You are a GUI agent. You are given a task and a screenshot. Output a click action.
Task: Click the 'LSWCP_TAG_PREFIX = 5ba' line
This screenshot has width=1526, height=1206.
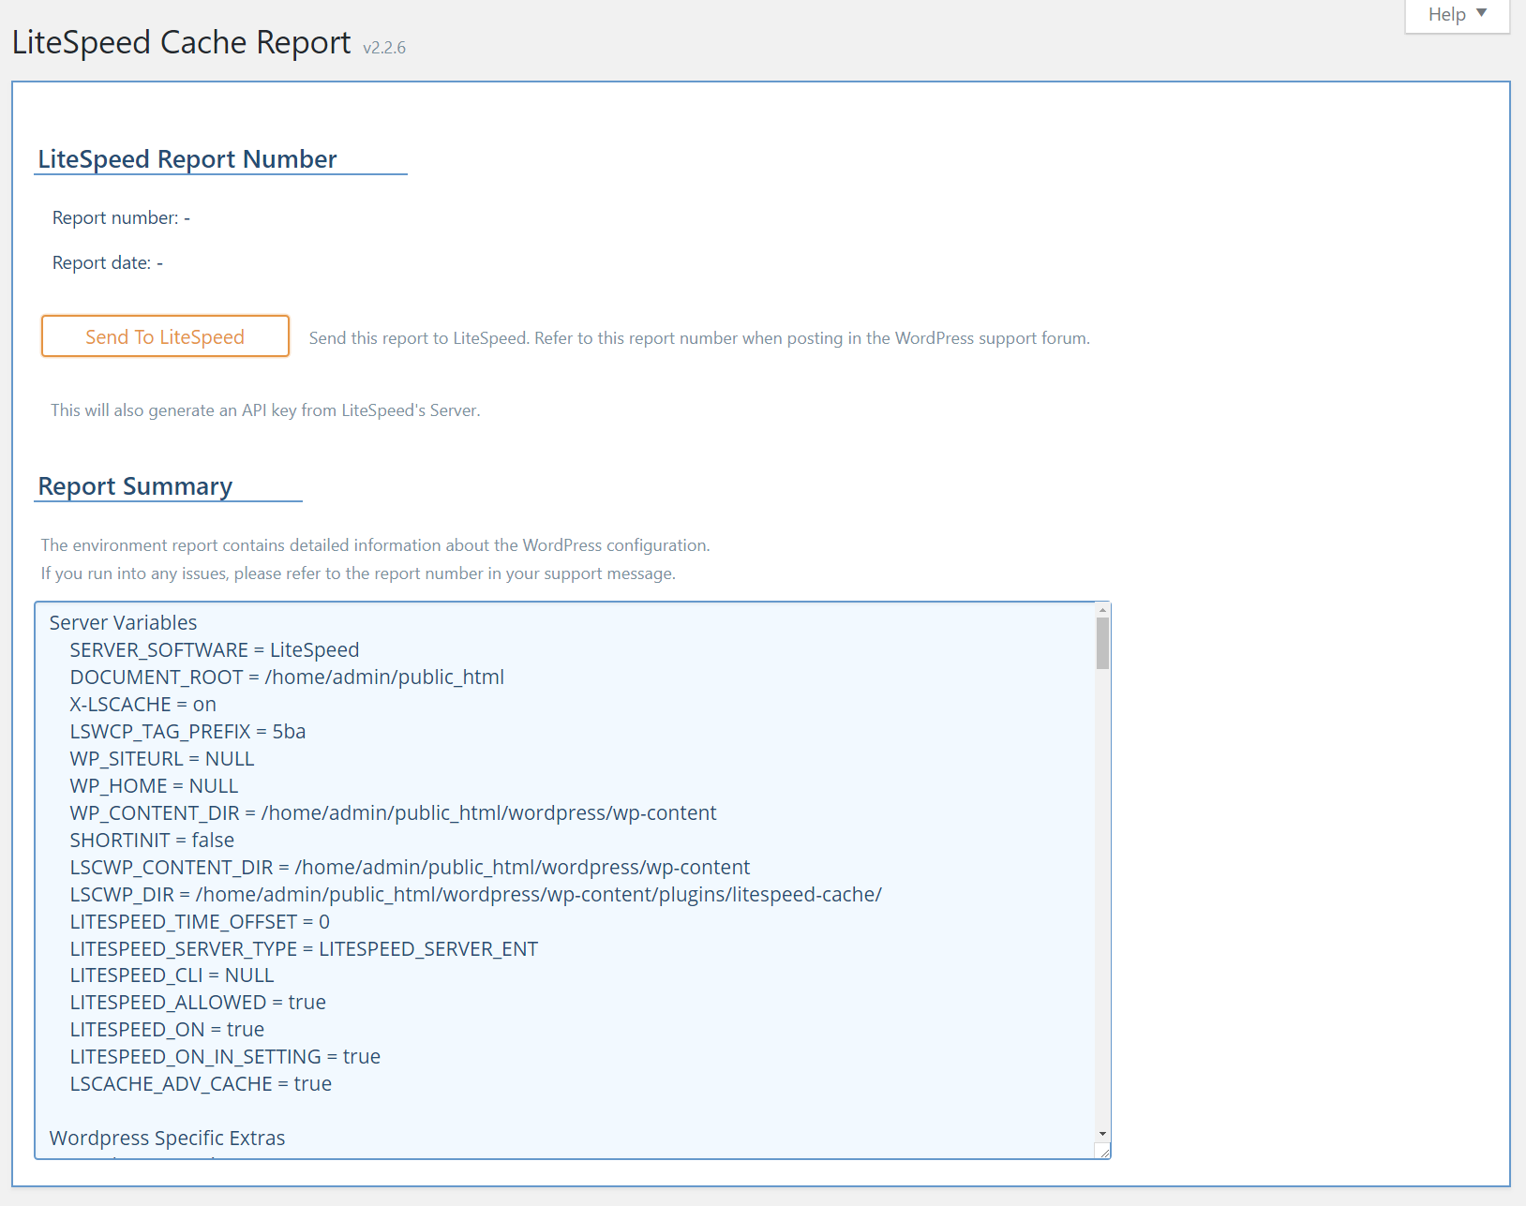tap(187, 732)
